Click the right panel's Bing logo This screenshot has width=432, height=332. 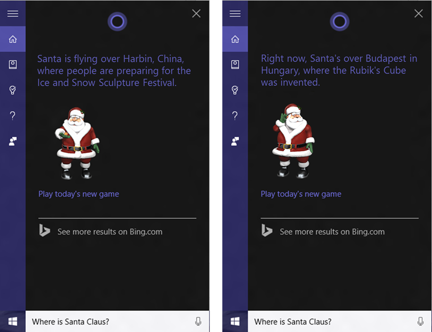coord(267,231)
